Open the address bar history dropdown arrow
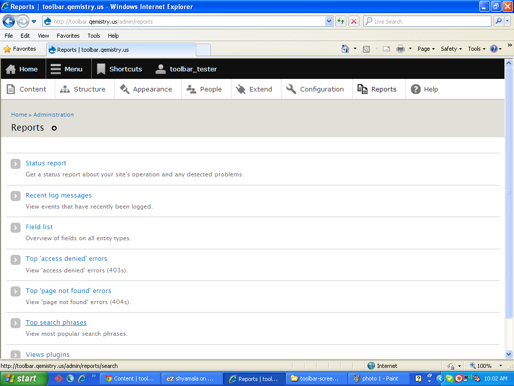The image size is (514, 386). click(329, 21)
